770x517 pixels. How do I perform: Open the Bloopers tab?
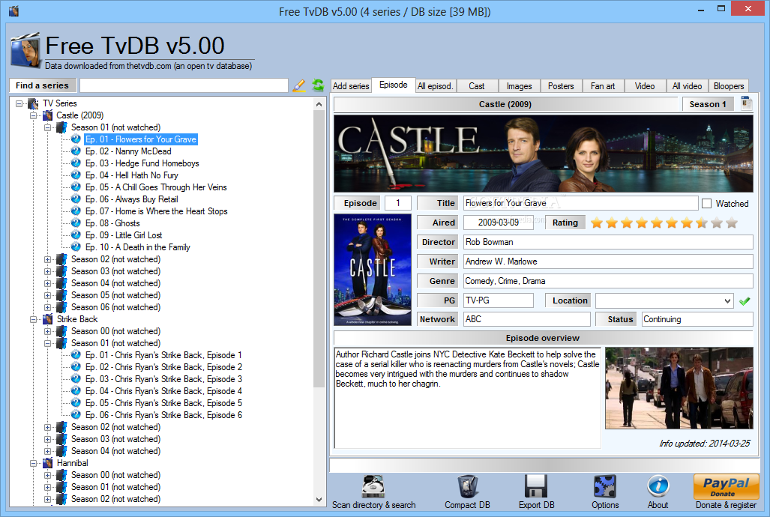point(729,86)
